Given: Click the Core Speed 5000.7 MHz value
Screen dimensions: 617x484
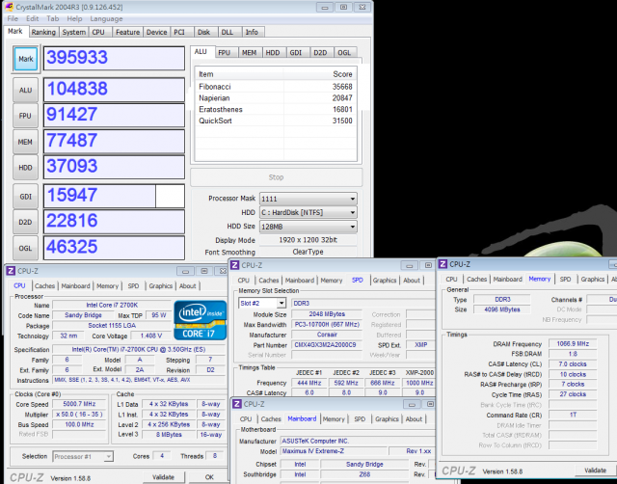Looking at the screenshot, I should pos(79,404).
